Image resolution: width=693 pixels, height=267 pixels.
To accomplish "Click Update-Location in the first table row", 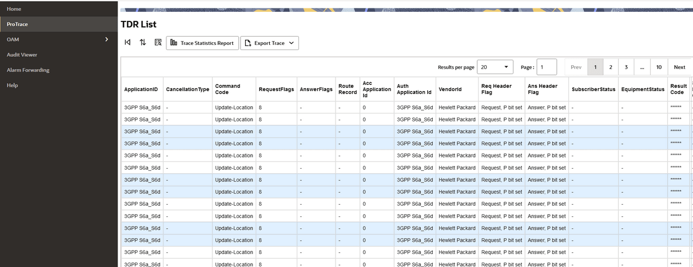I will 234,107.
